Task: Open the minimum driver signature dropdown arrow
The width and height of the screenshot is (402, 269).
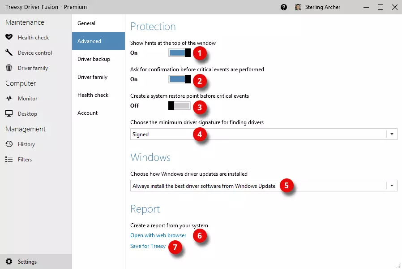Action: pyautogui.click(x=392, y=134)
